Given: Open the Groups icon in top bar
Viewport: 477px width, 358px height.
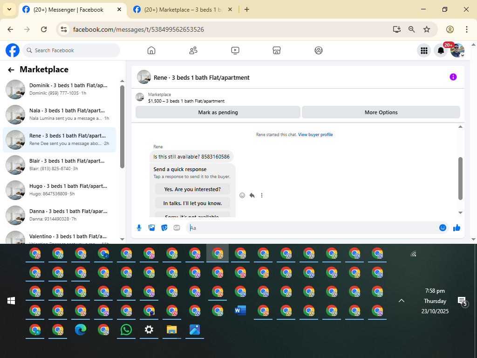Looking at the screenshot, I should tap(319, 50).
